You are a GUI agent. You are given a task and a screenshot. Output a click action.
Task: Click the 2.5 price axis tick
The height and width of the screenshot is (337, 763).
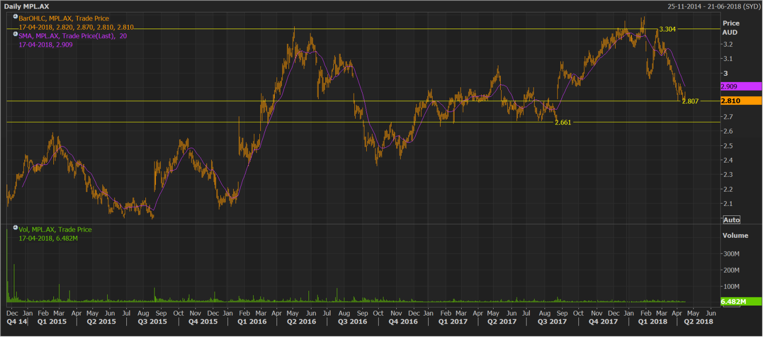click(x=728, y=146)
